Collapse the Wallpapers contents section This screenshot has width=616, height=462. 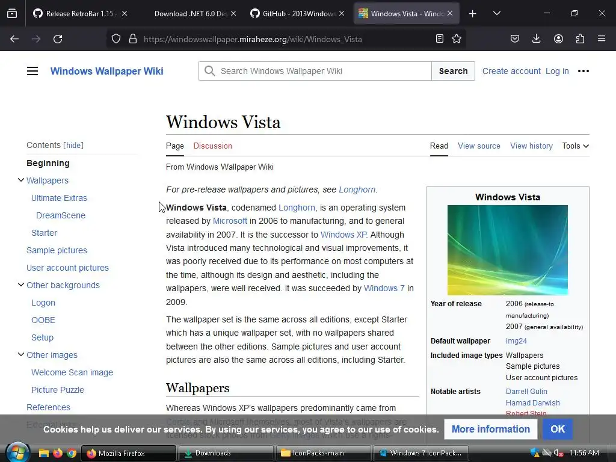[x=21, y=180]
